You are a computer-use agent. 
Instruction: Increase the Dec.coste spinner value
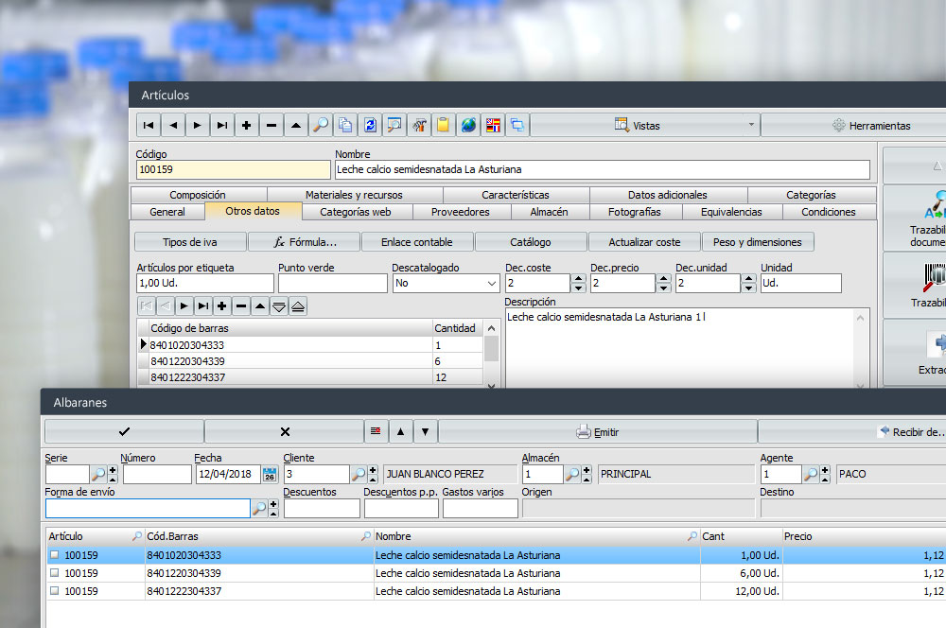coord(579,278)
